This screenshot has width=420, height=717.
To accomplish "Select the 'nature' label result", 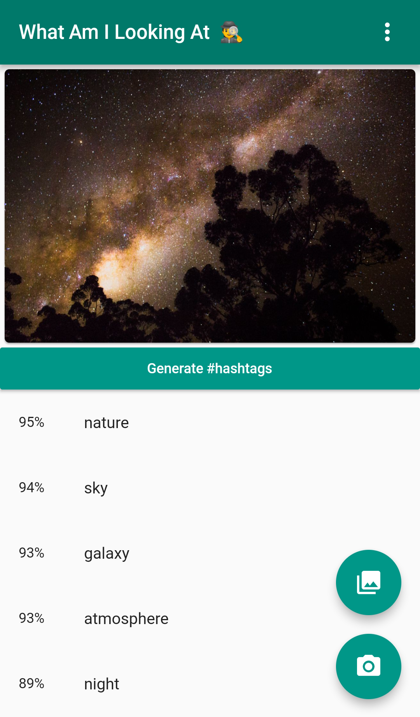I will (107, 423).
